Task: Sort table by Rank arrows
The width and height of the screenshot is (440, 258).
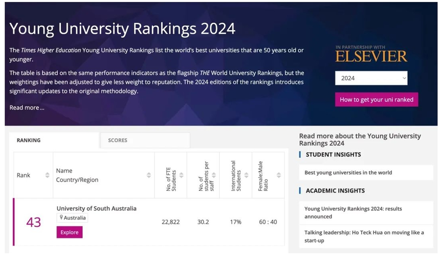Action: (x=47, y=175)
